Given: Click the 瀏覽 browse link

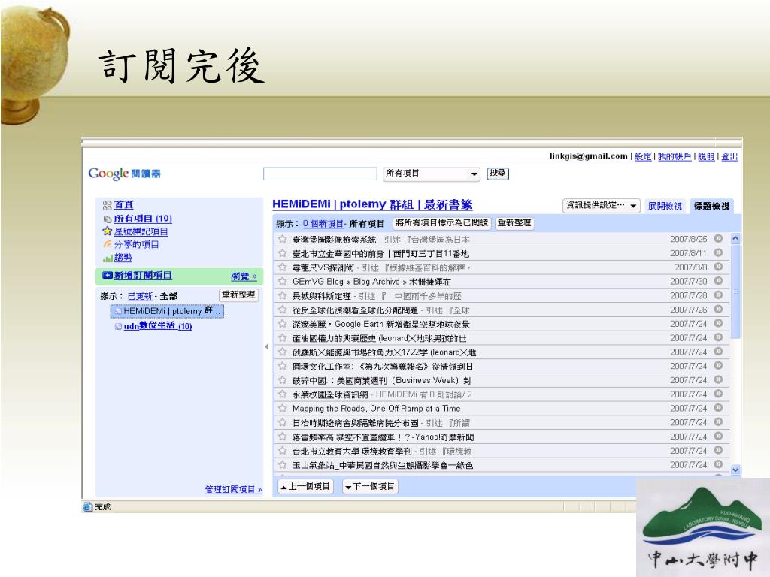Looking at the screenshot, I should [x=244, y=276].
